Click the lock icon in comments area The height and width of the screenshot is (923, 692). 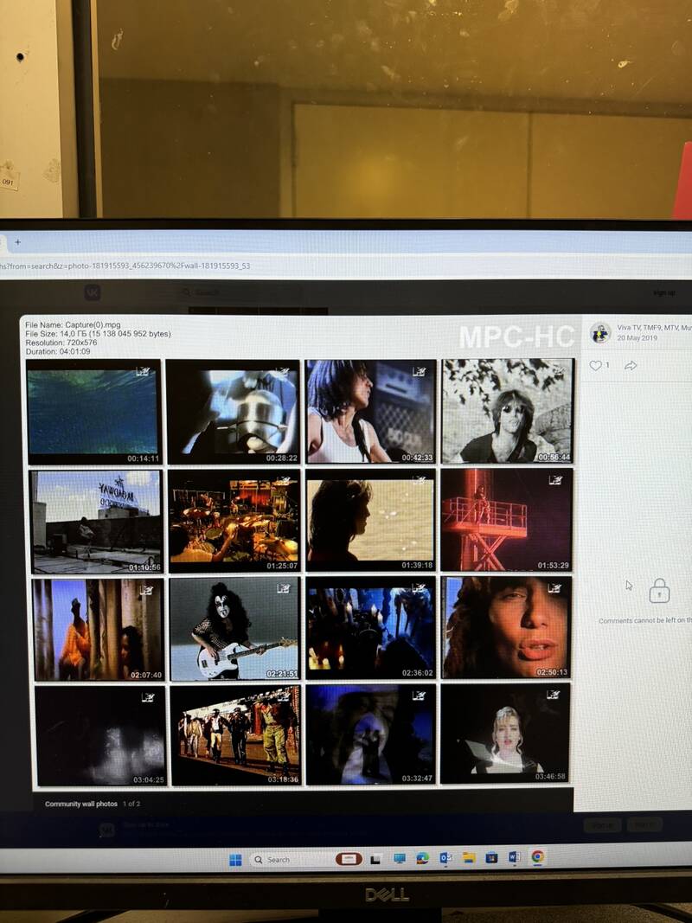[x=659, y=591]
